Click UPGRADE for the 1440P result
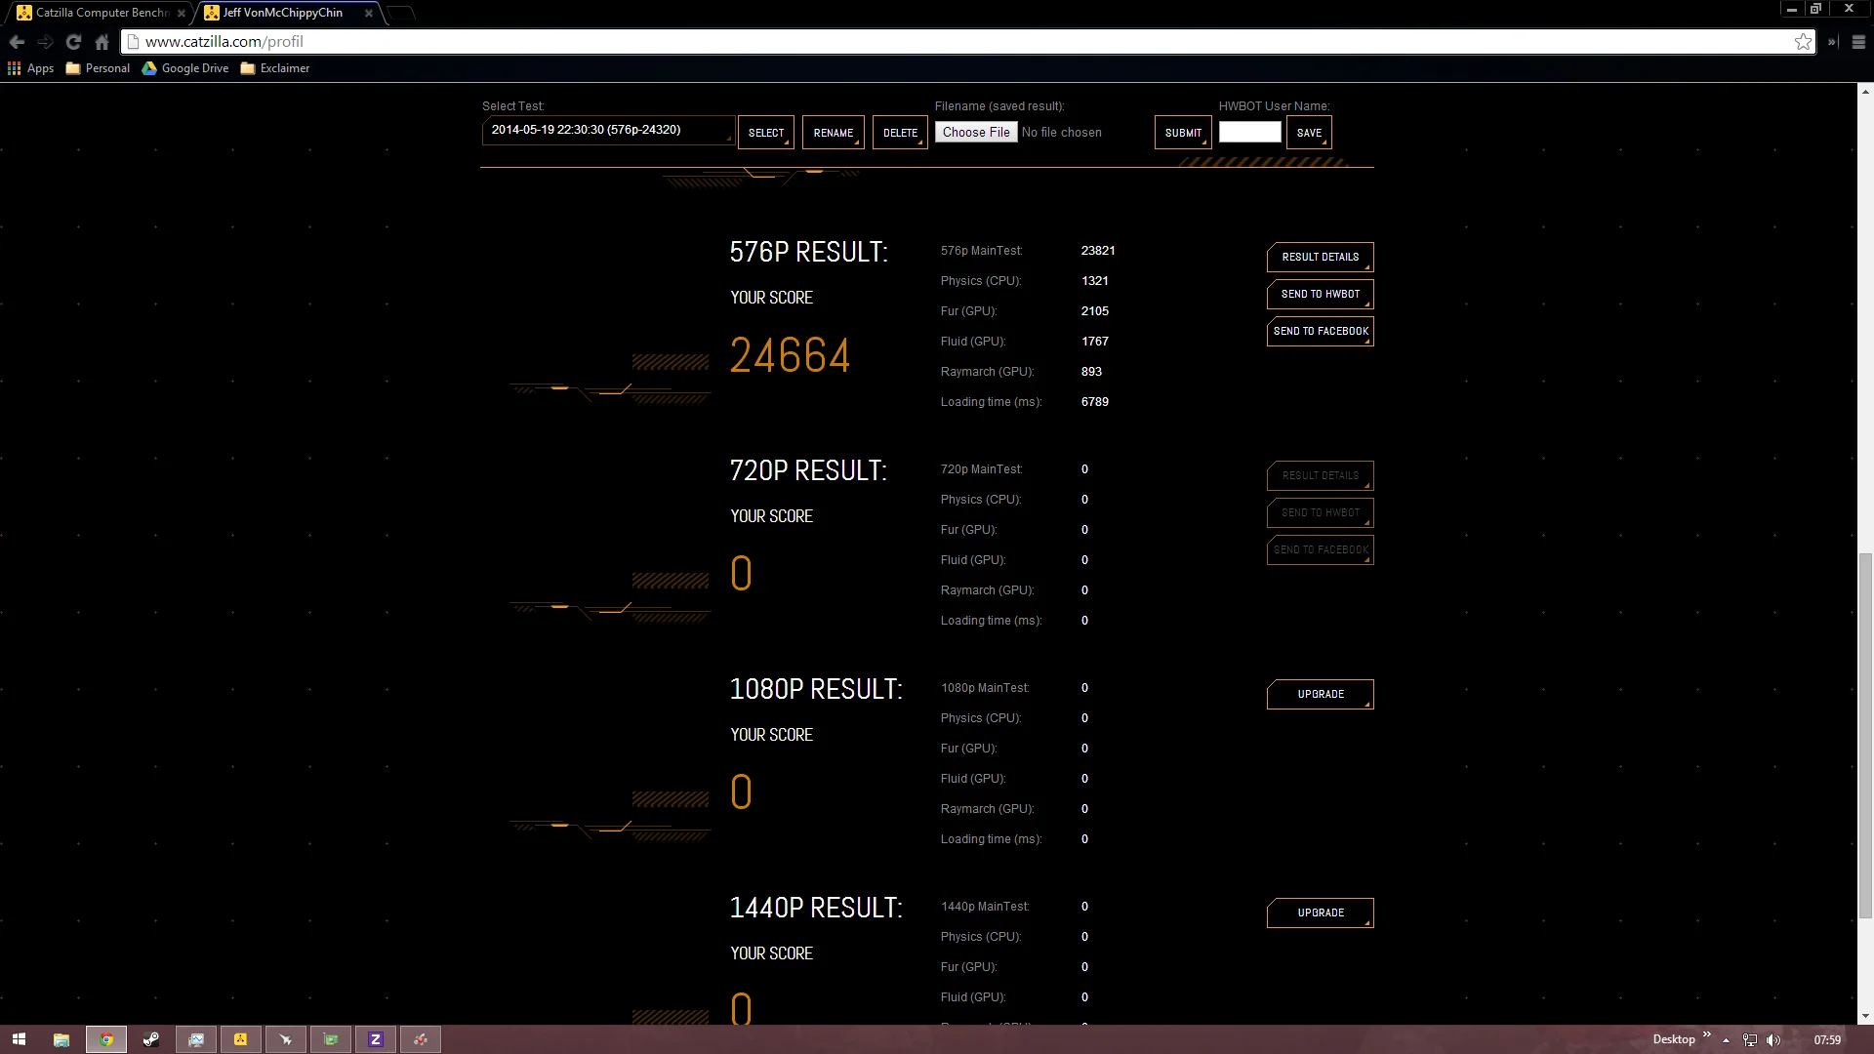1874x1054 pixels. coord(1320,912)
